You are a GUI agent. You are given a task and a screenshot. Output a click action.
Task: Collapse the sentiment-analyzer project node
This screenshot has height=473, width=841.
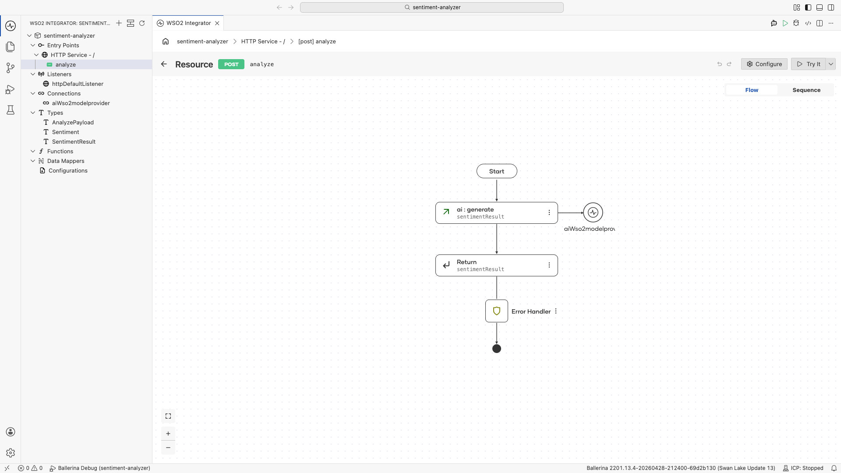click(29, 35)
